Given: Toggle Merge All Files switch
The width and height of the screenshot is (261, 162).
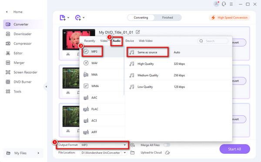Looking at the screenshot, I should [167, 145].
